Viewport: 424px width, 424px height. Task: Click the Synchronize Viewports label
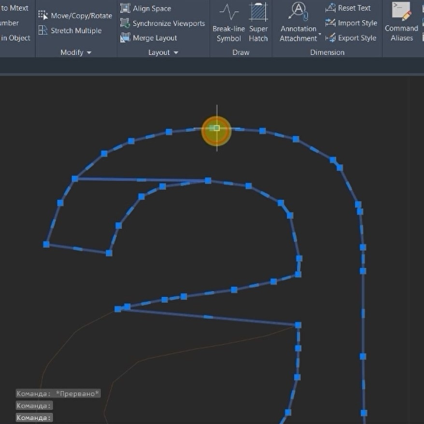[169, 24]
